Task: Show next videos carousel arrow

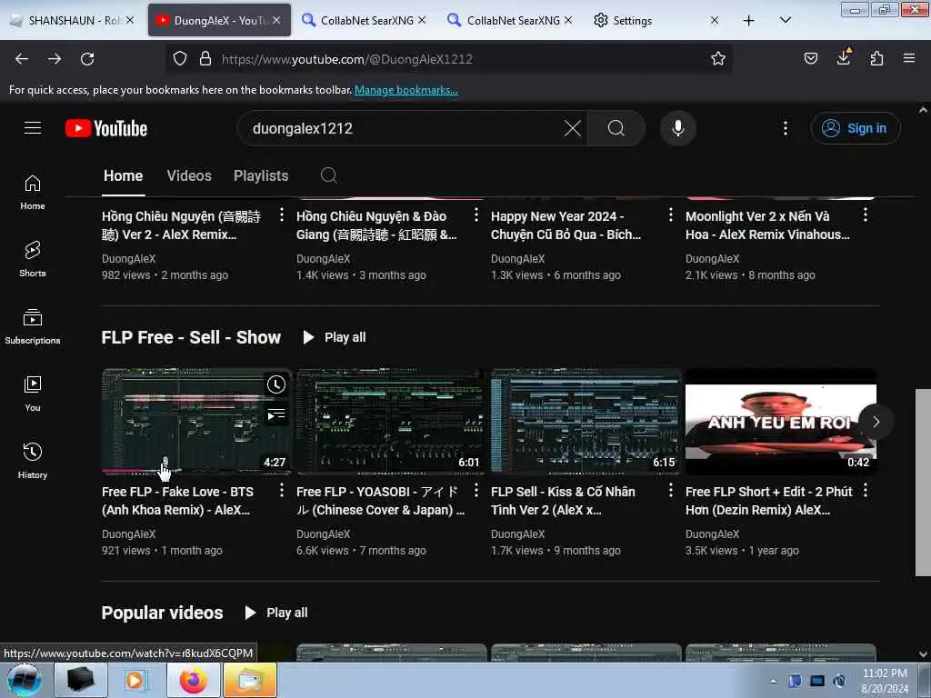Action: 876,422
